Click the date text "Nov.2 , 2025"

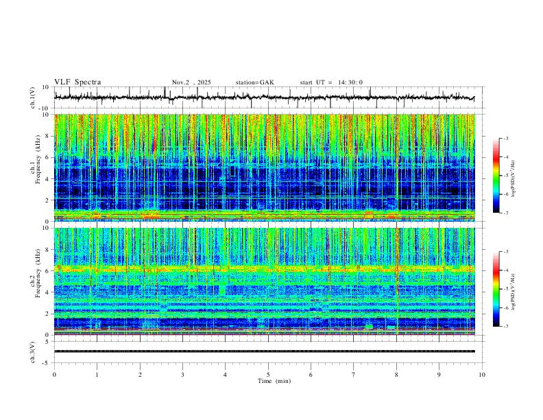tap(191, 82)
